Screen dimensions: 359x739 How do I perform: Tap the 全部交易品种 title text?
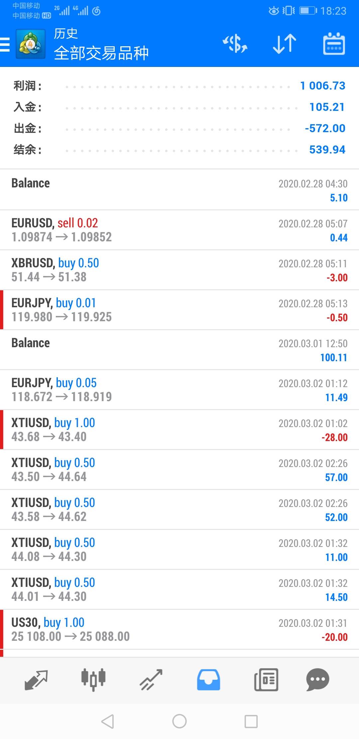(101, 53)
